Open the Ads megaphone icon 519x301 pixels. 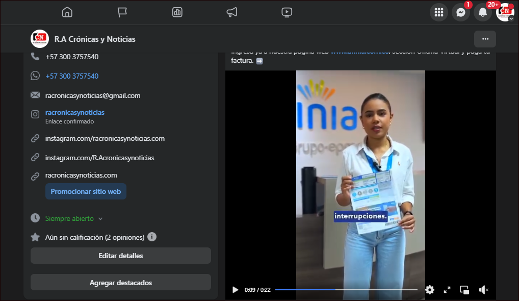pos(232,12)
